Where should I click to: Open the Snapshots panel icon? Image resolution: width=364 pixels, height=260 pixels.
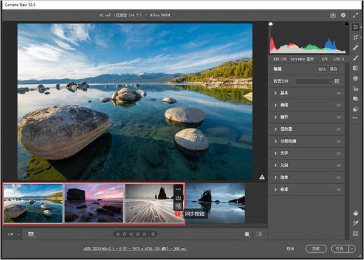click(355, 99)
